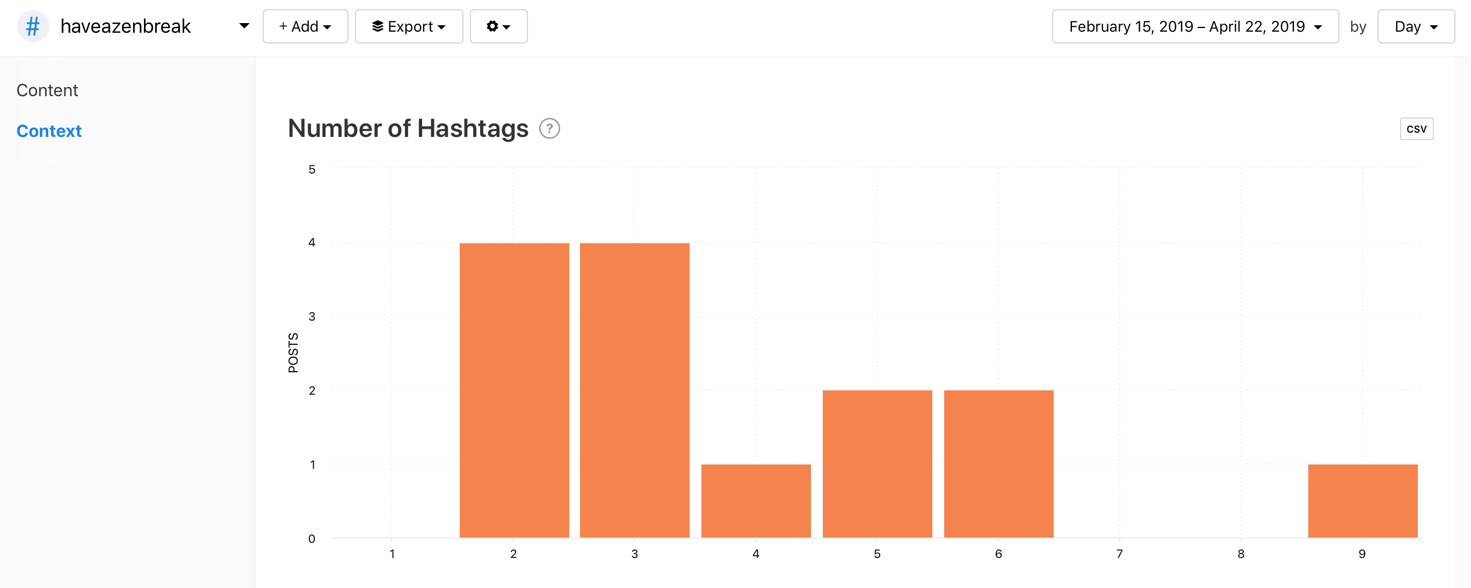Switch to the Content section
Image resolution: width=1471 pixels, height=588 pixels.
[47, 90]
